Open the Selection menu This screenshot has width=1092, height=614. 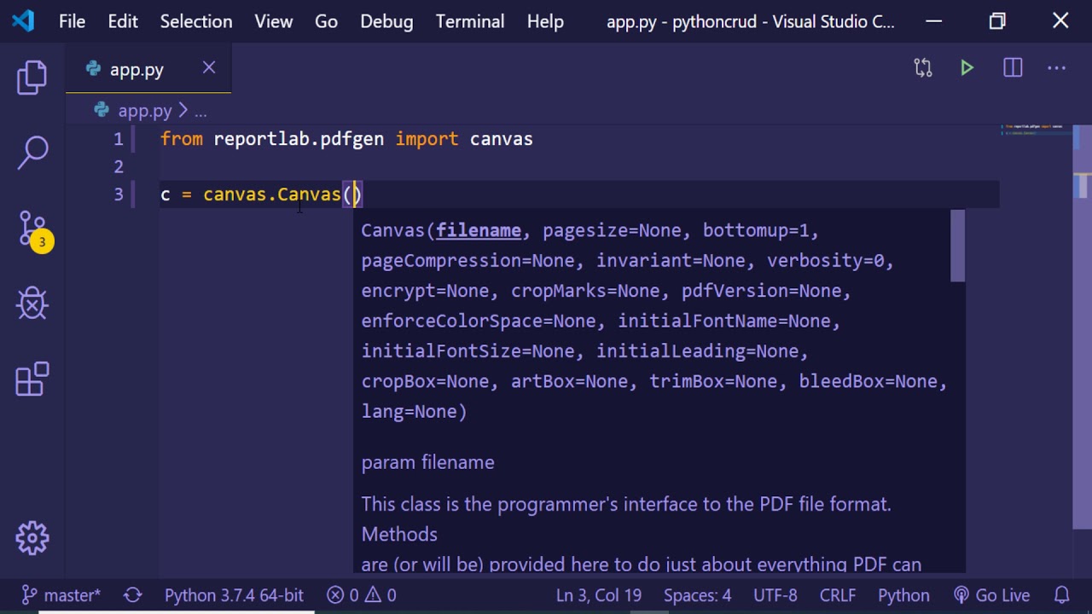coord(195,21)
